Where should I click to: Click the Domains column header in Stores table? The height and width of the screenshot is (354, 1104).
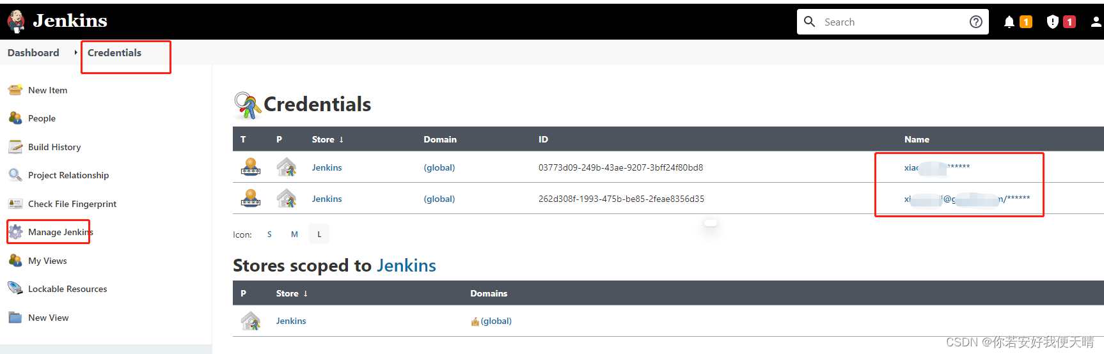pos(489,293)
